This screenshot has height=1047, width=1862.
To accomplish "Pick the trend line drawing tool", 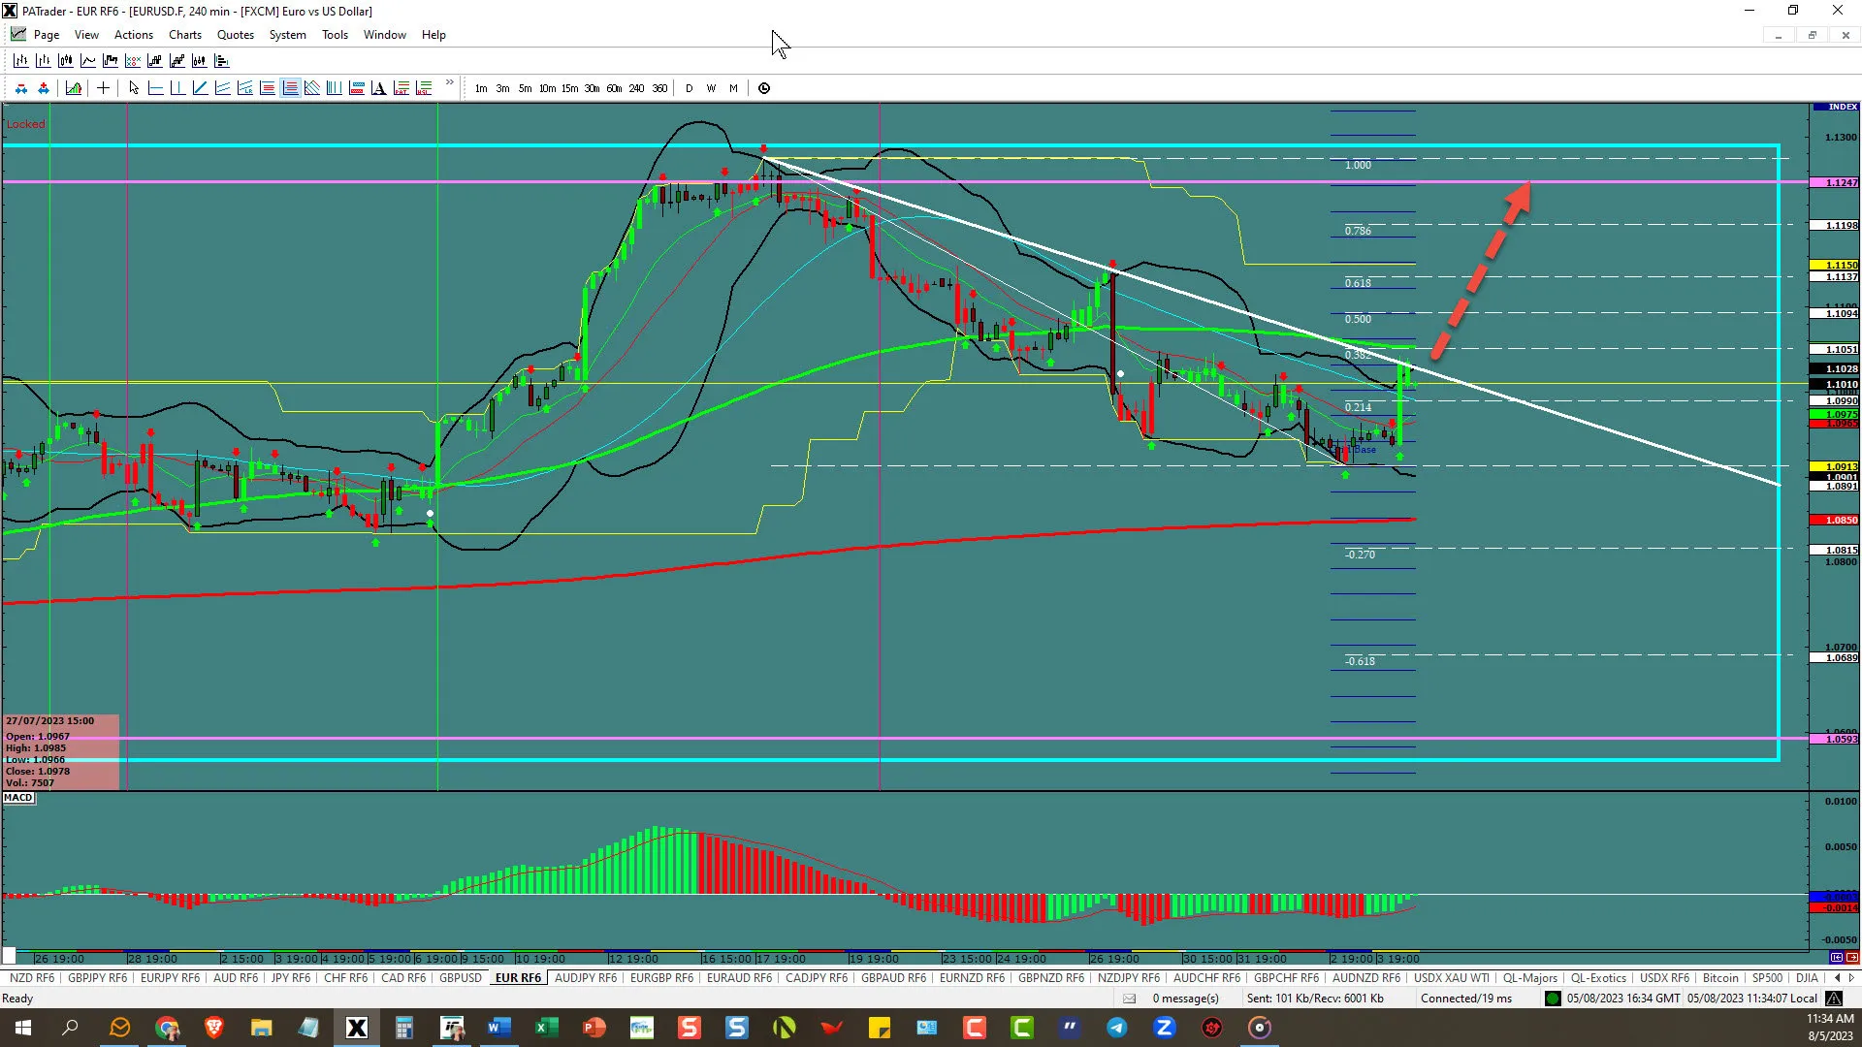I will coord(200,88).
